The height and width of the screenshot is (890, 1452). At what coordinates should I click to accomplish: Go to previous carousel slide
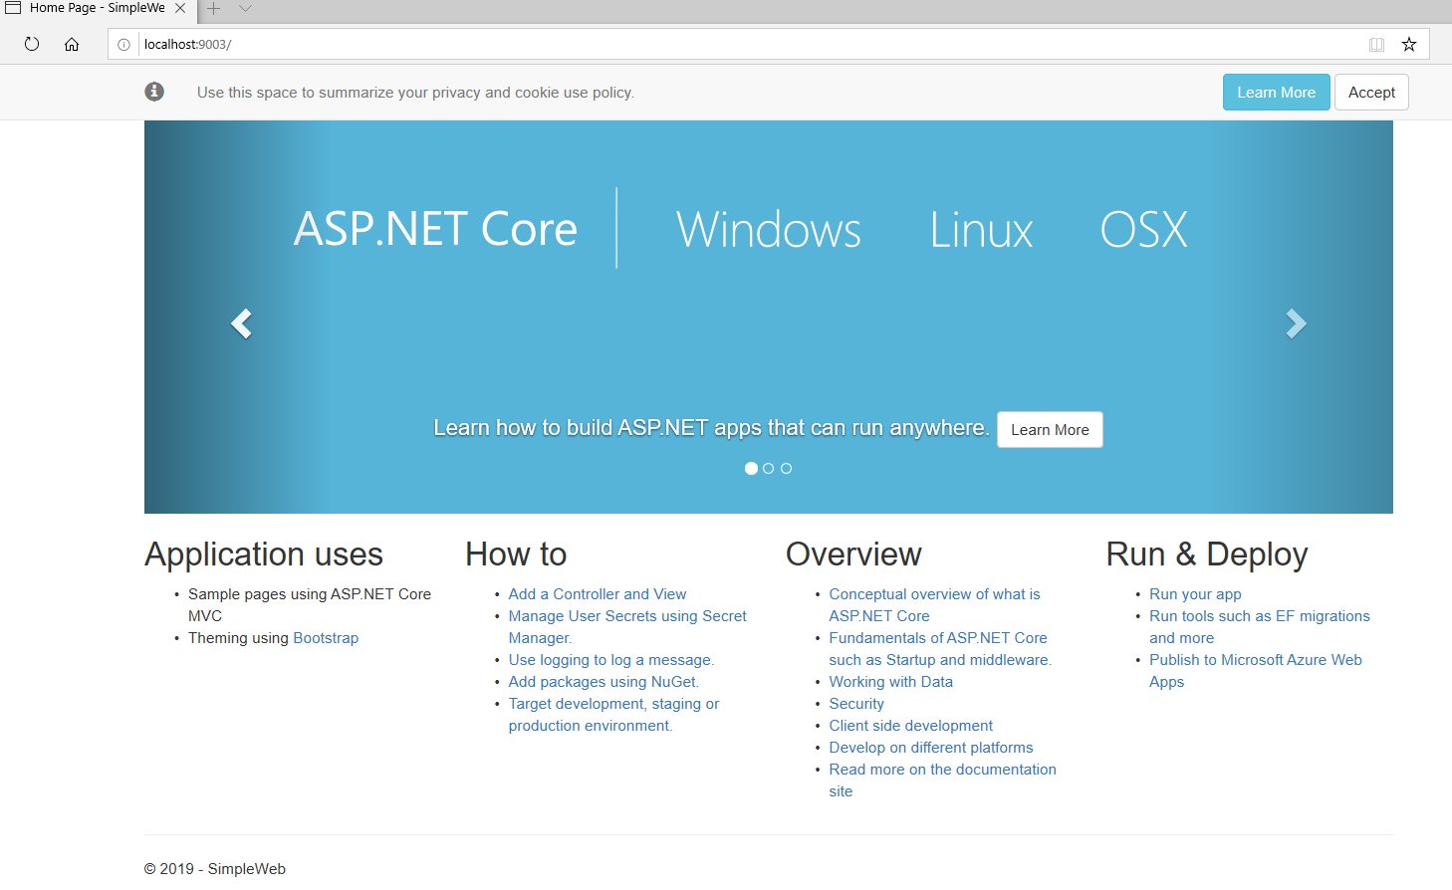pos(241,323)
